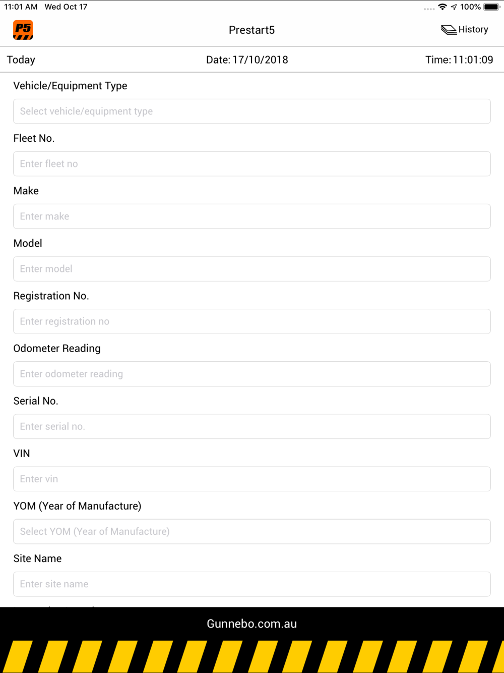Tap the History label in header

click(x=473, y=29)
